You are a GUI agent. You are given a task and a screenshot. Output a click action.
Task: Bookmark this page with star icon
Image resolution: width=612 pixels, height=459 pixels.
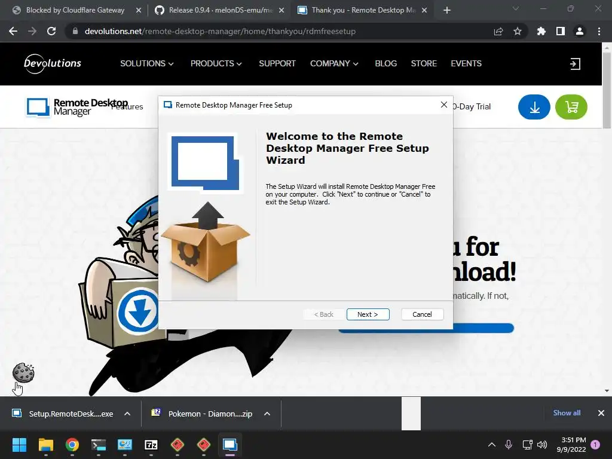click(x=517, y=31)
